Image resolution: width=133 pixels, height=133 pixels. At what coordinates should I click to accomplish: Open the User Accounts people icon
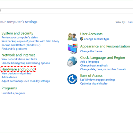[72, 37]
